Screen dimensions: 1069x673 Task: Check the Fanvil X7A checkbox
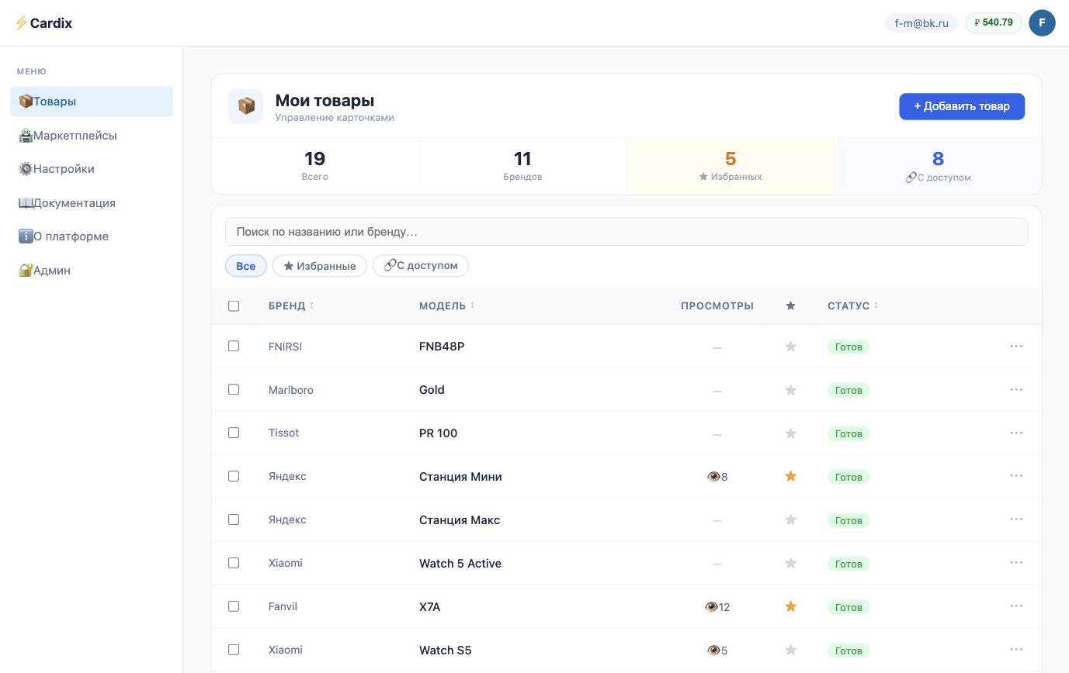point(234,606)
